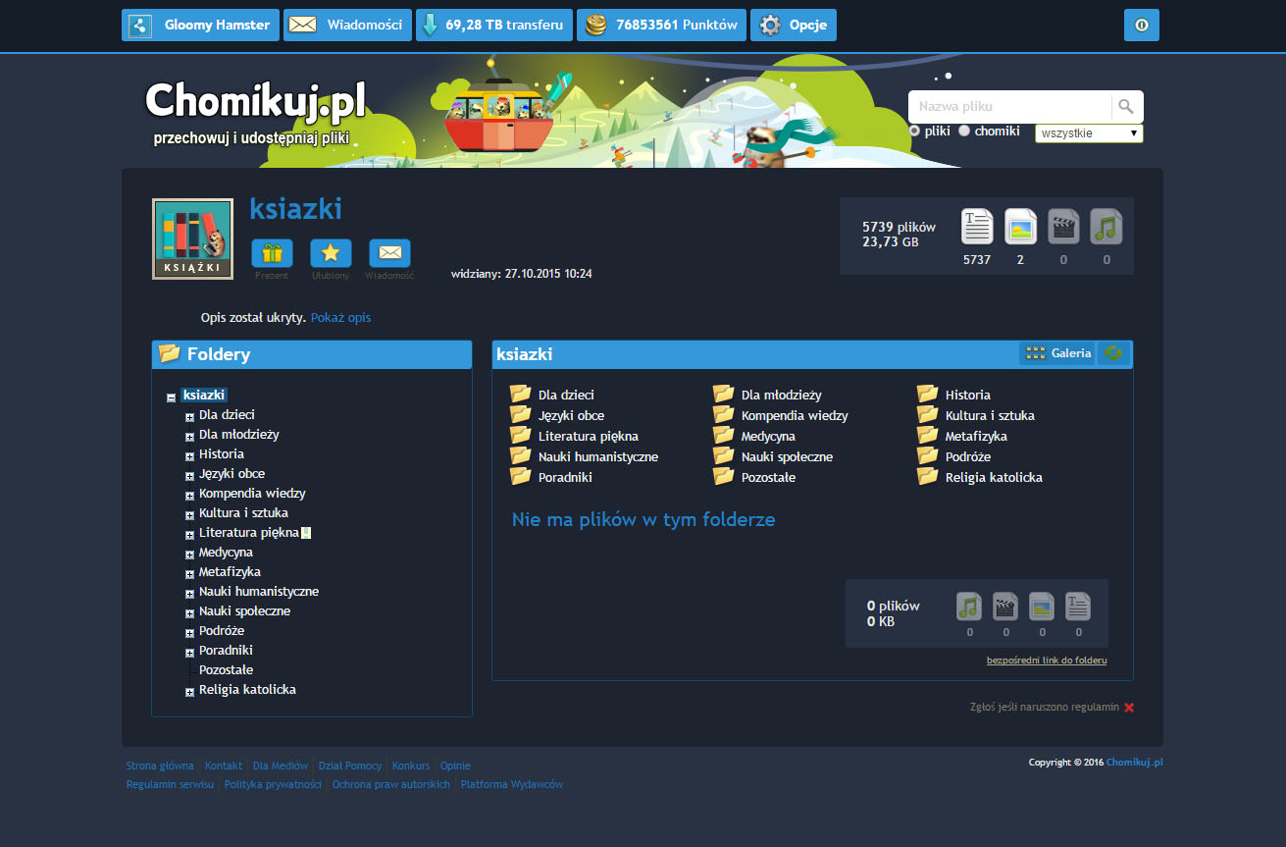Select the chomiki search radio button

tap(964, 131)
